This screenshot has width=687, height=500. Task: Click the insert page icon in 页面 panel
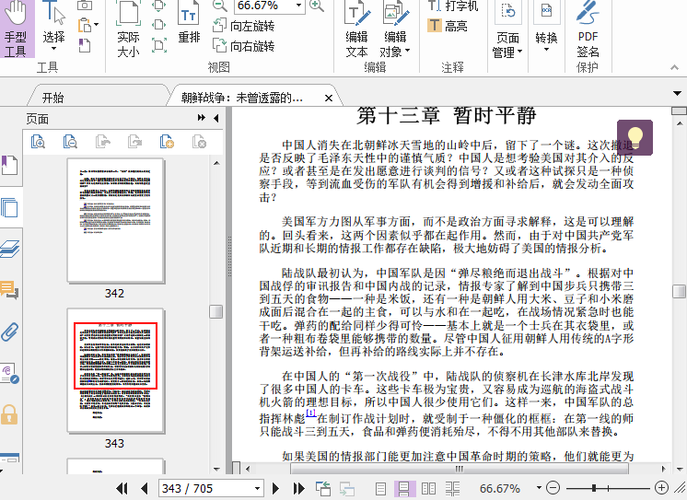(167, 142)
